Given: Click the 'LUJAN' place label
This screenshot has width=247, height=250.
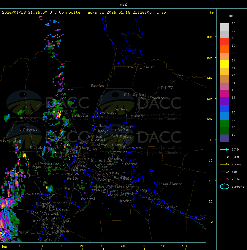Looking at the screenshot, I should click(x=74, y=168).
